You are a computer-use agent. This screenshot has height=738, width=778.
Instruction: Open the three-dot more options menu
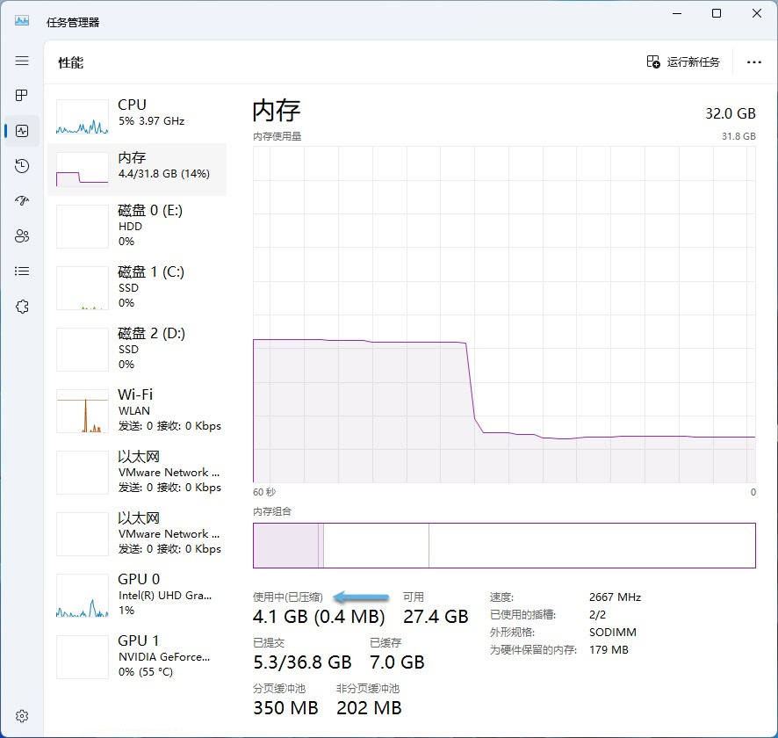(x=753, y=62)
